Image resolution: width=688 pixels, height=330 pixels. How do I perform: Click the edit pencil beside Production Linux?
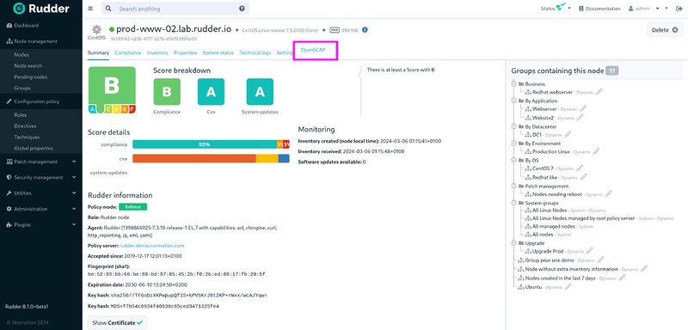[596, 151]
